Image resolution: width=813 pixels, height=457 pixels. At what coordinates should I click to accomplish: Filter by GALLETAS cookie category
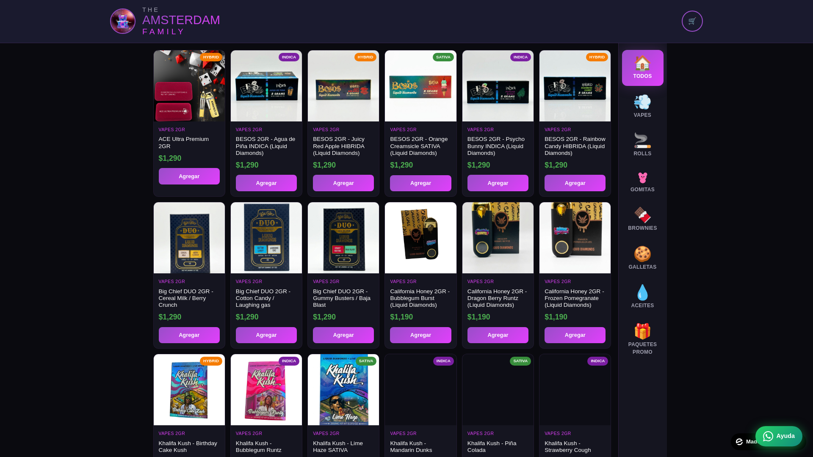pyautogui.click(x=642, y=258)
